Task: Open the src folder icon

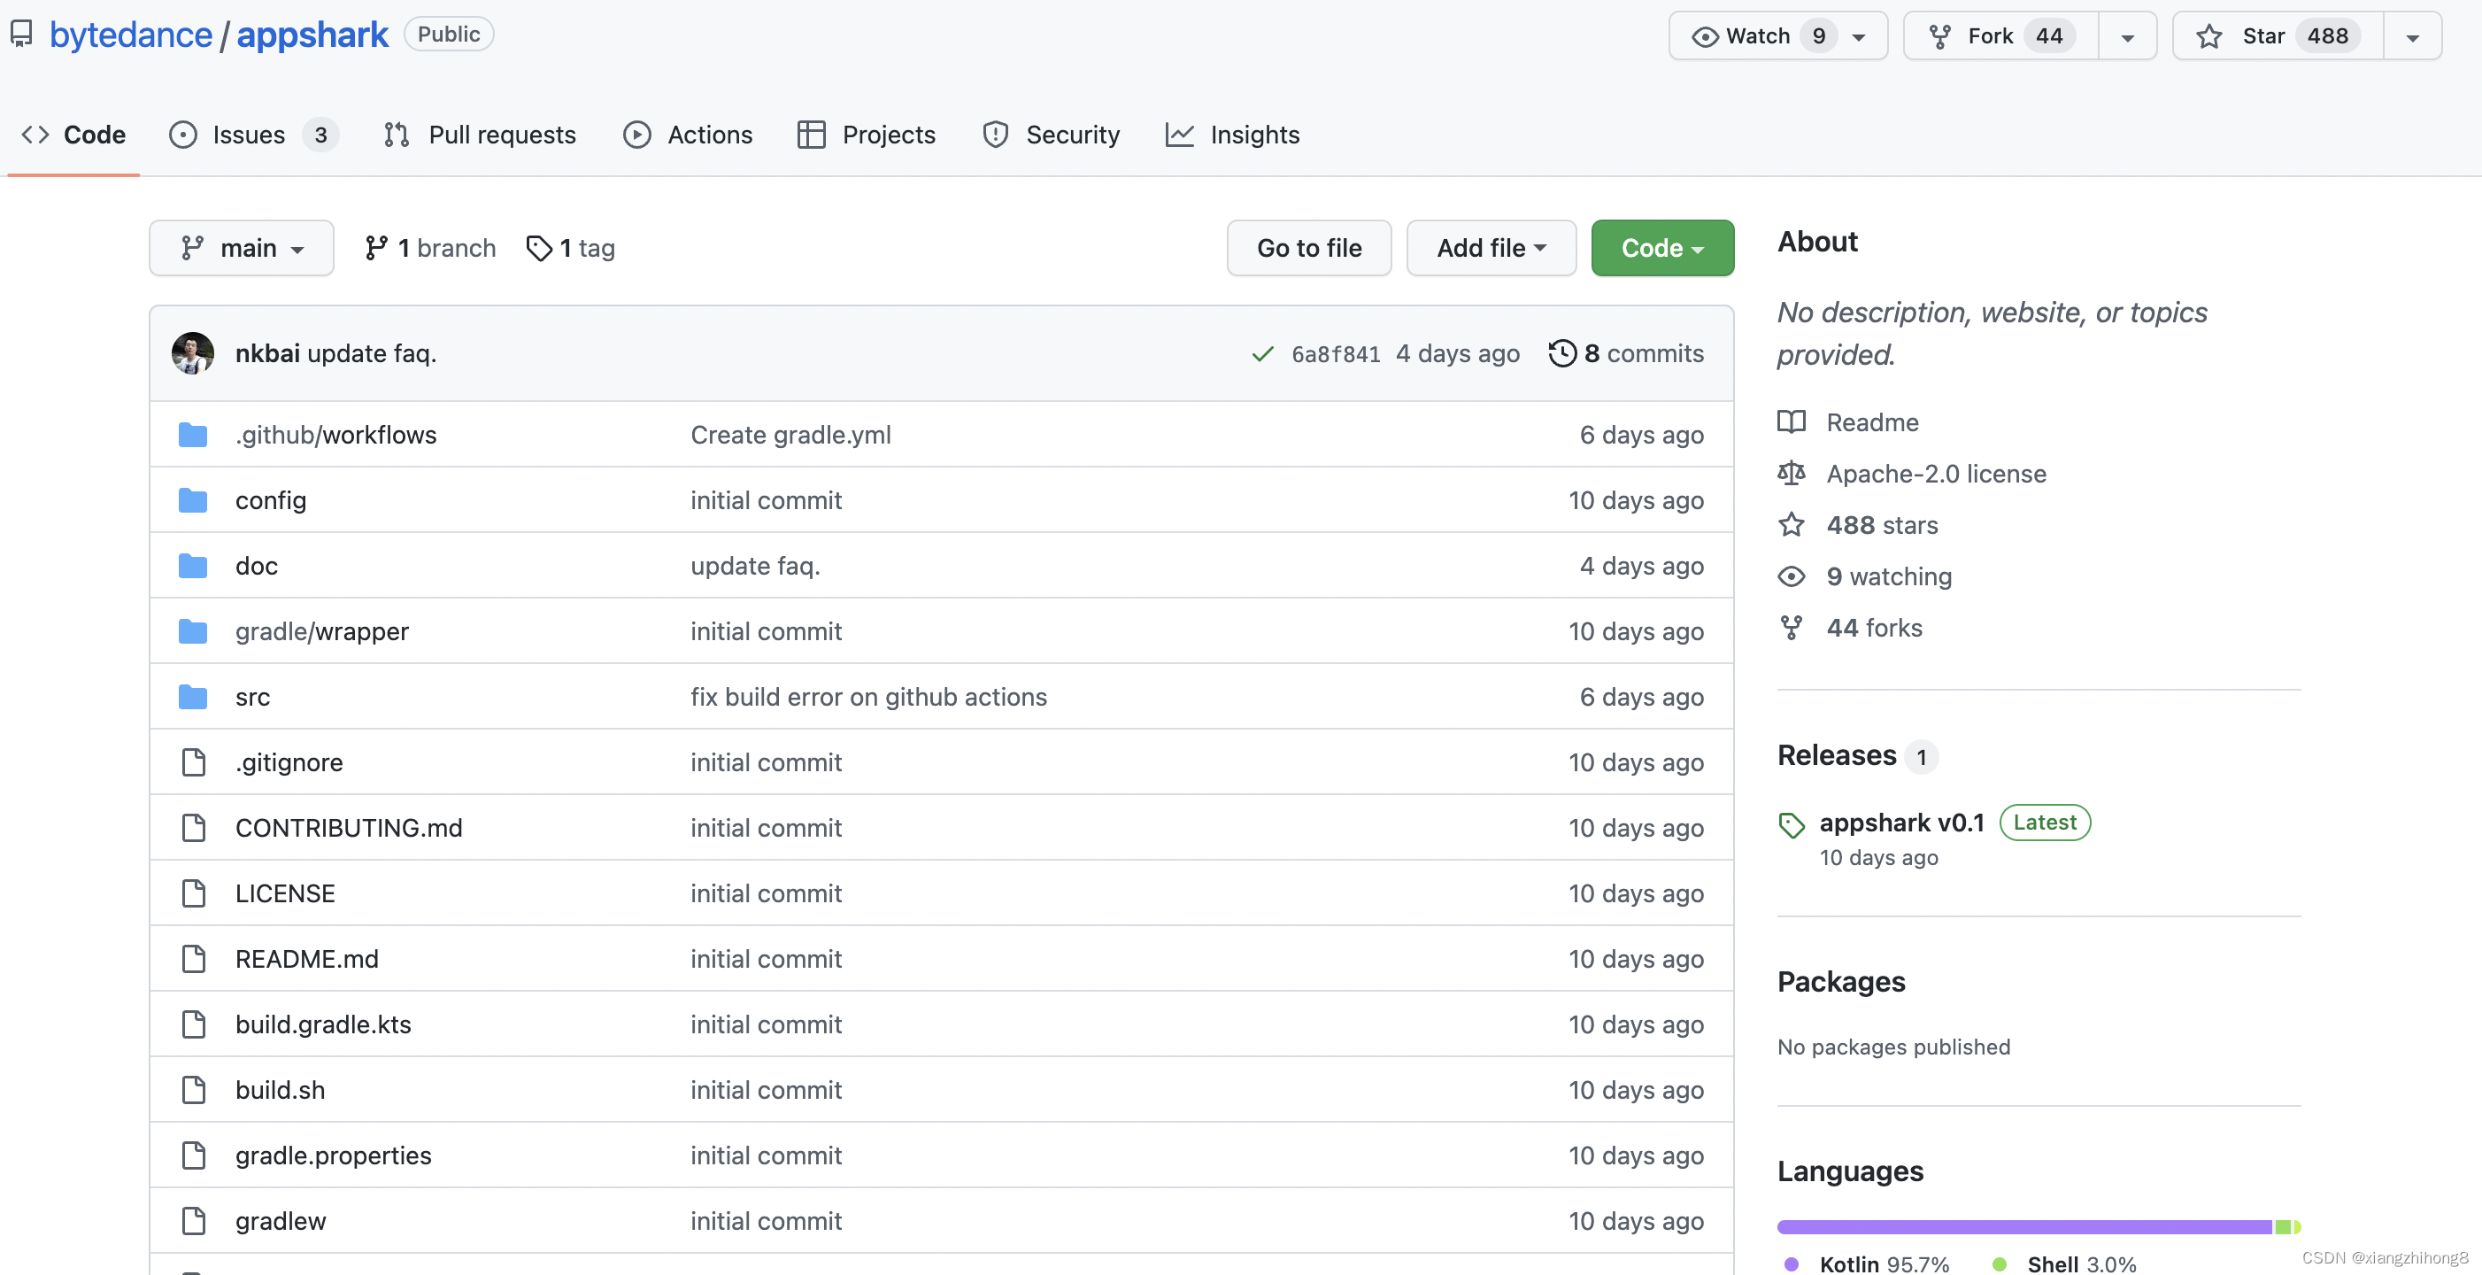Action: (x=193, y=696)
